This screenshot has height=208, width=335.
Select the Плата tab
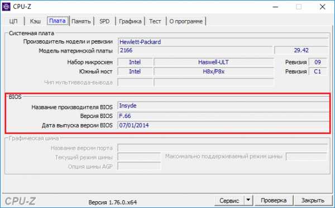(58, 21)
